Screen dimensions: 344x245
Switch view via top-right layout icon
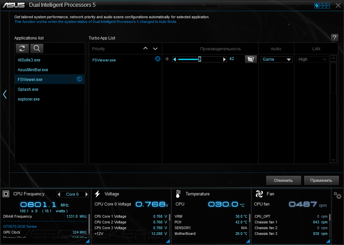pos(322,5)
